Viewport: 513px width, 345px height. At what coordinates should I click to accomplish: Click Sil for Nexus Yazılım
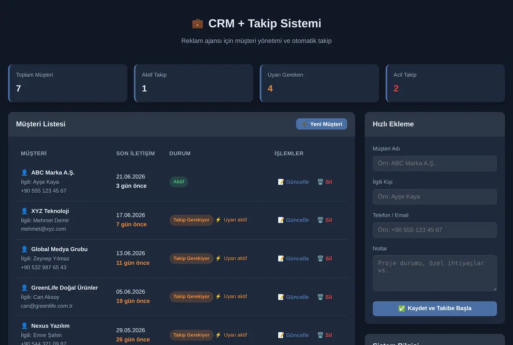pyautogui.click(x=324, y=335)
